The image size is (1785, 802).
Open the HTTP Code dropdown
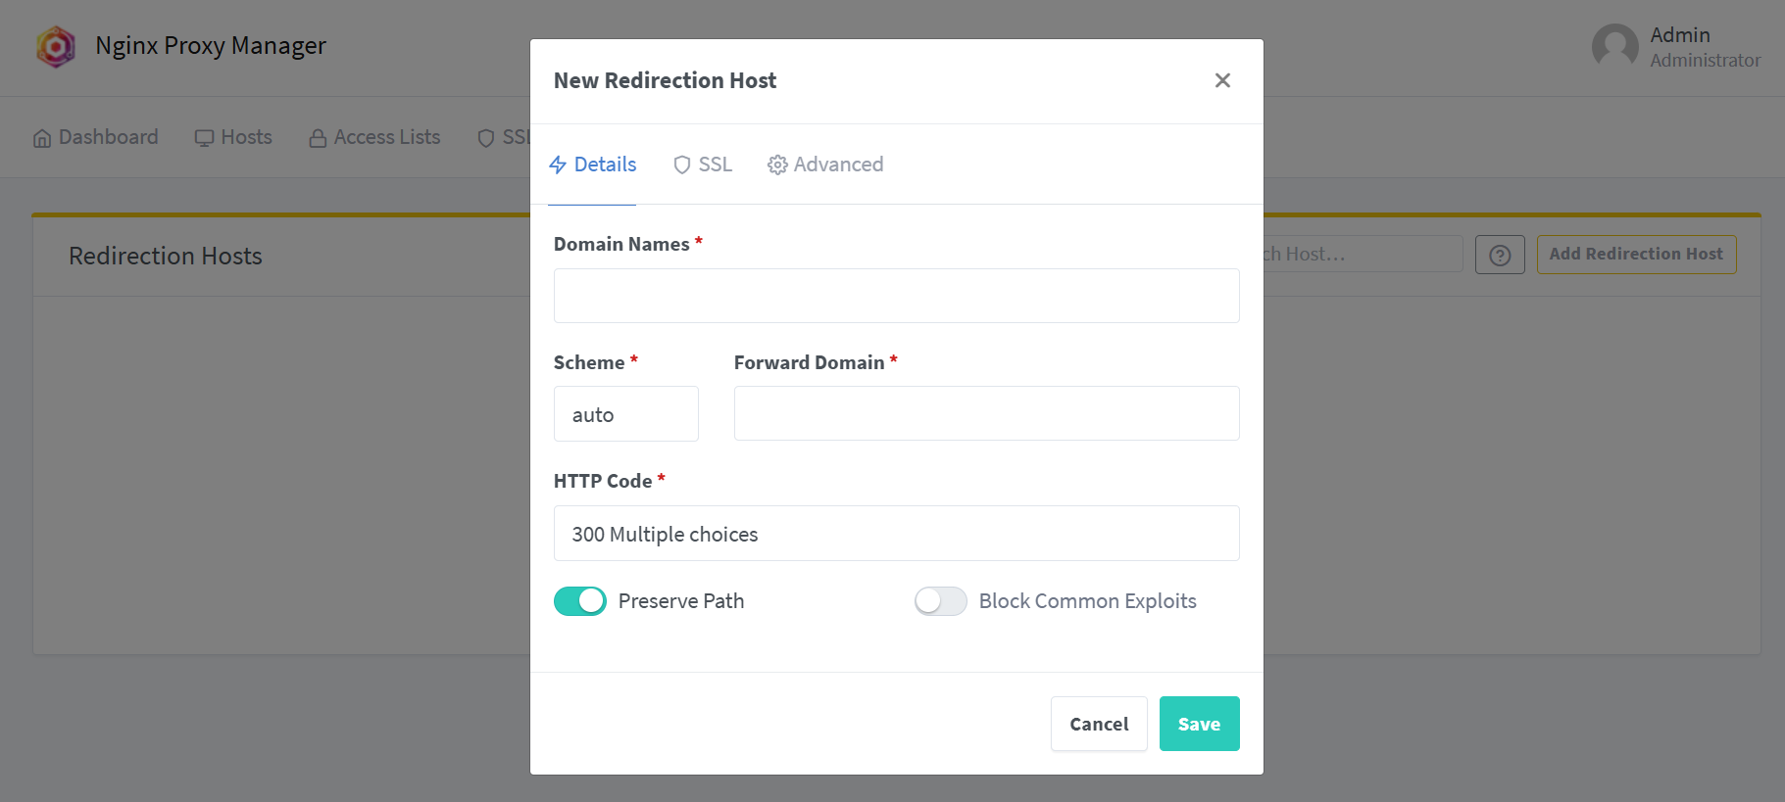click(896, 534)
